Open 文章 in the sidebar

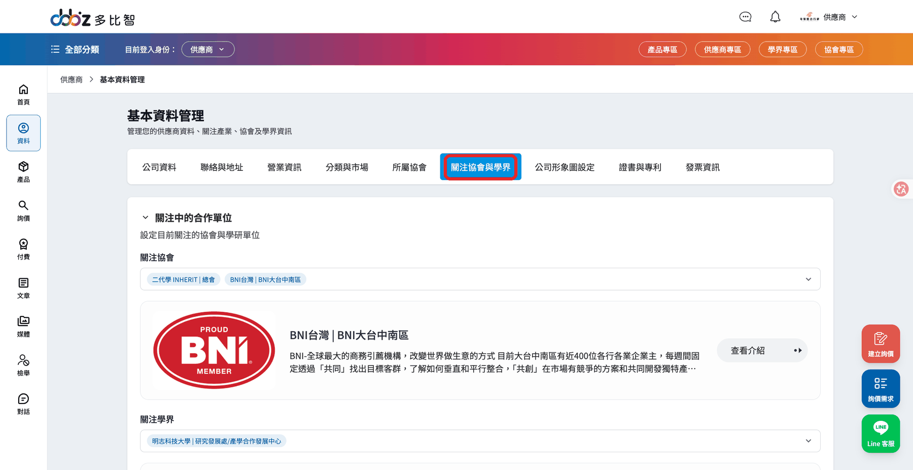click(x=23, y=288)
